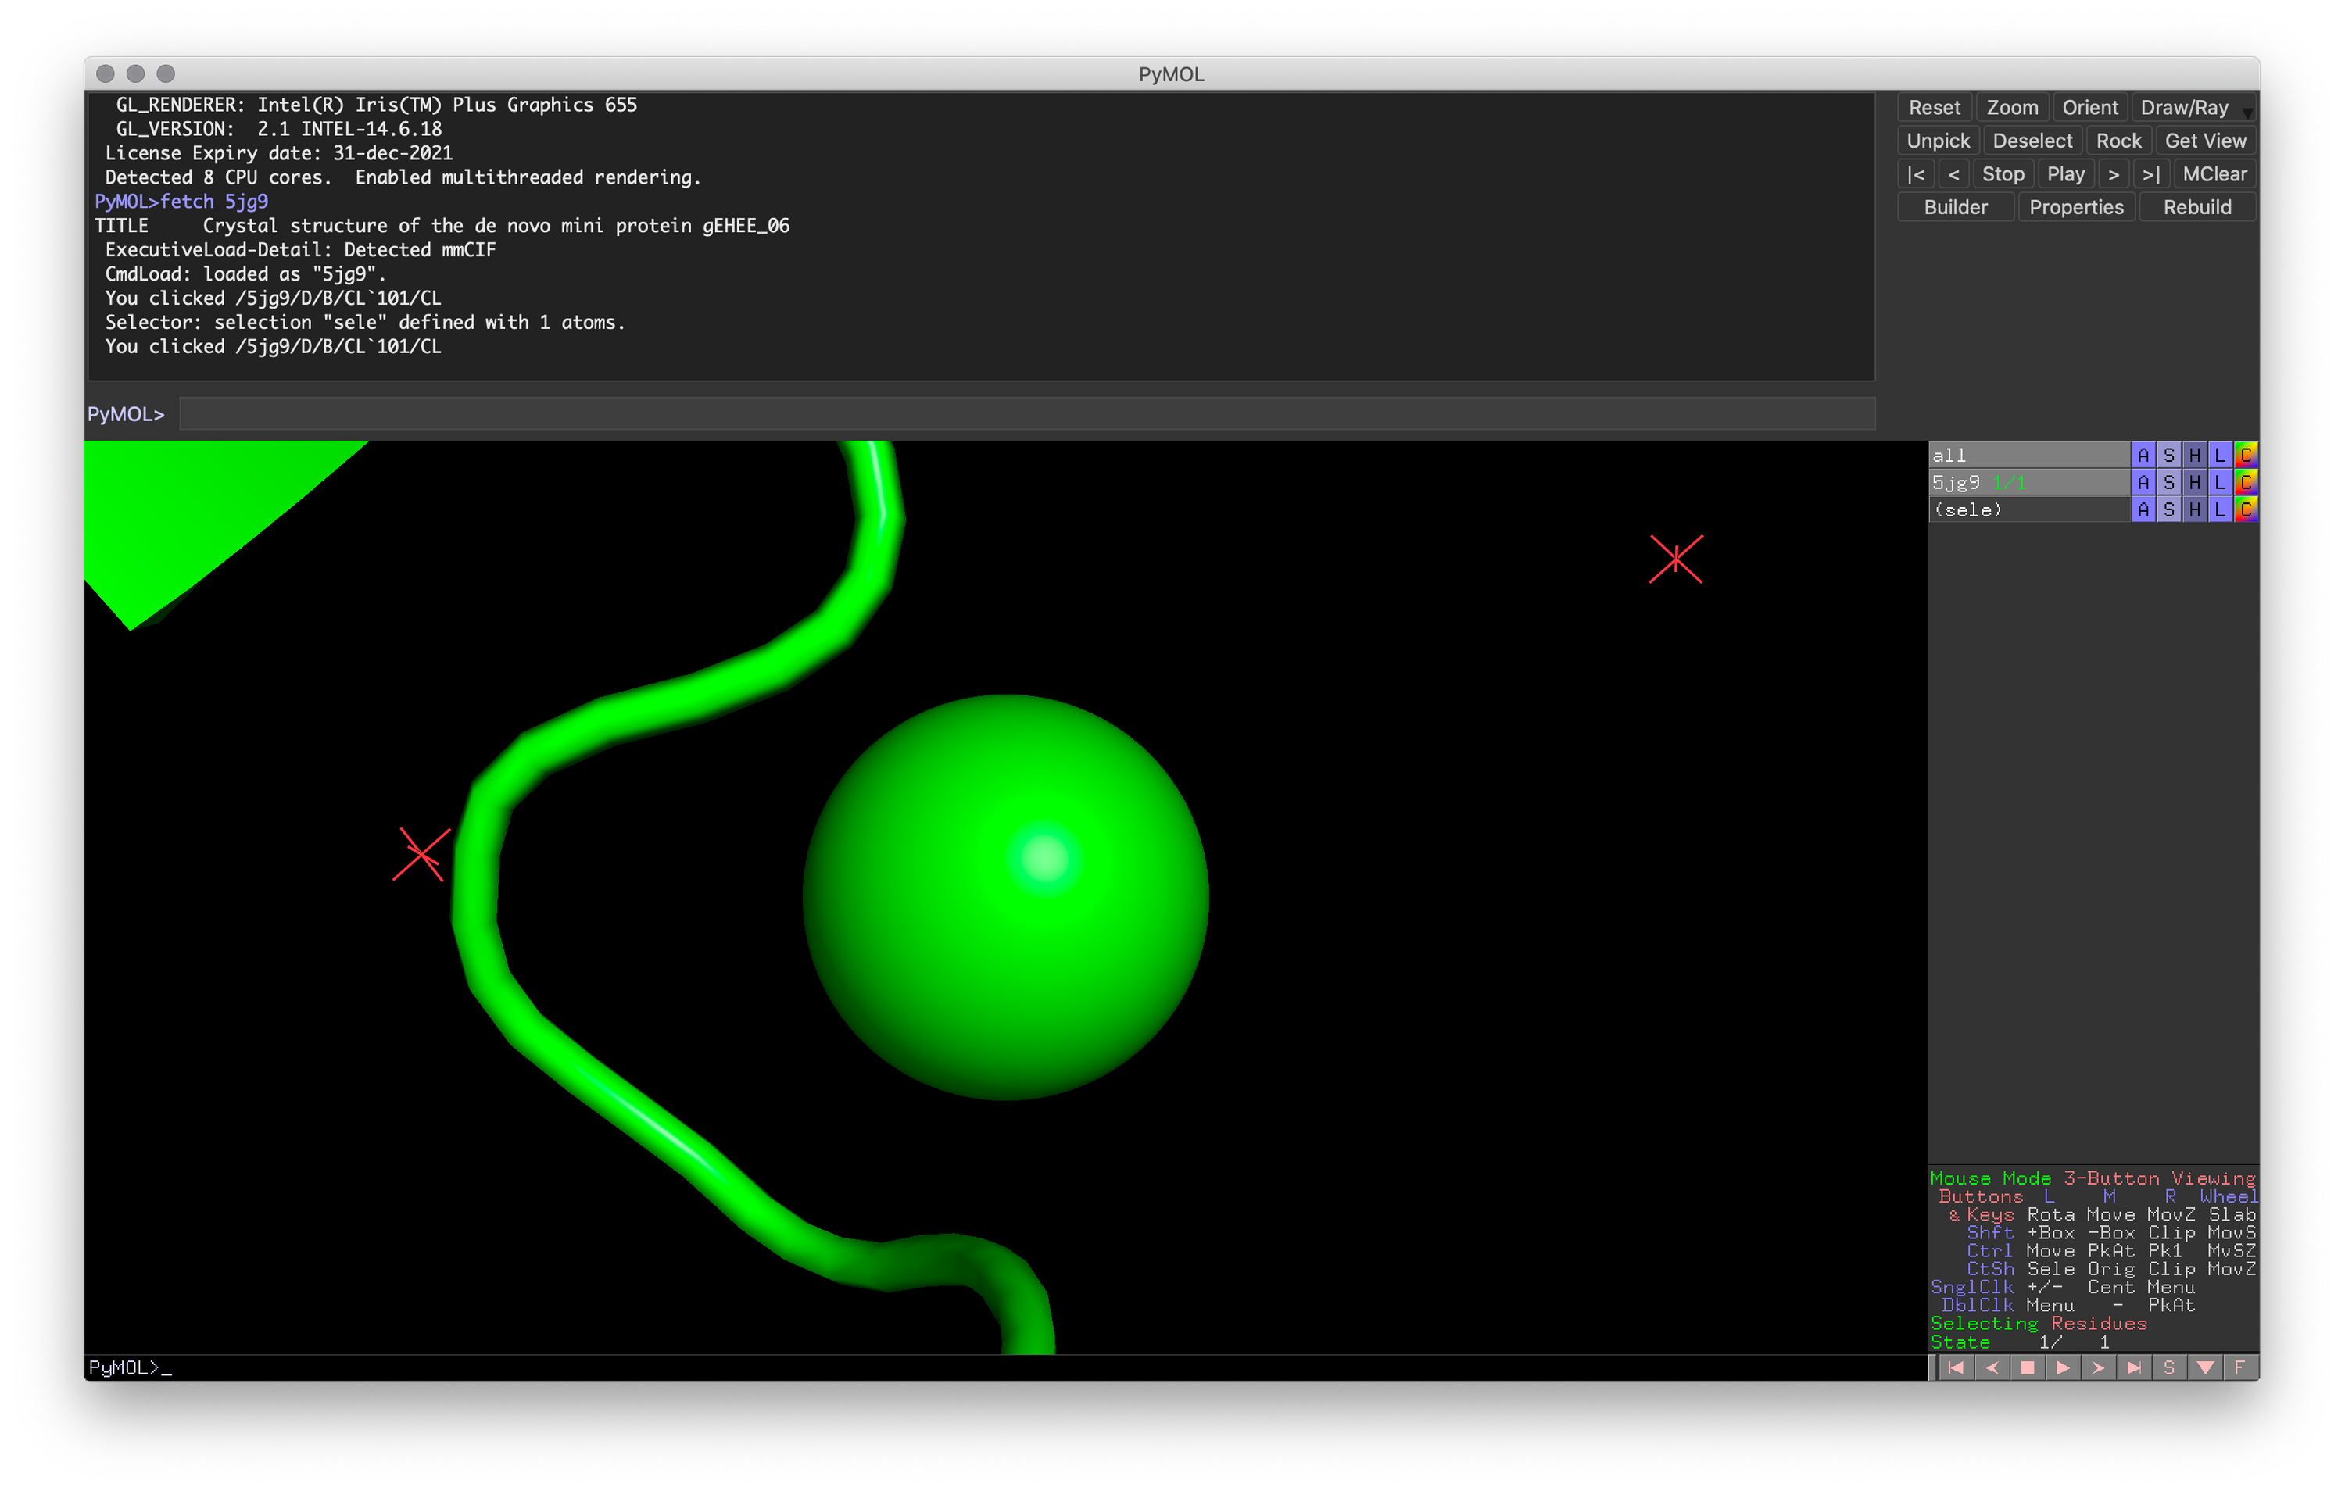Step backward with top < button
Screen dimensions: 2345x1494
(1953, 173)
